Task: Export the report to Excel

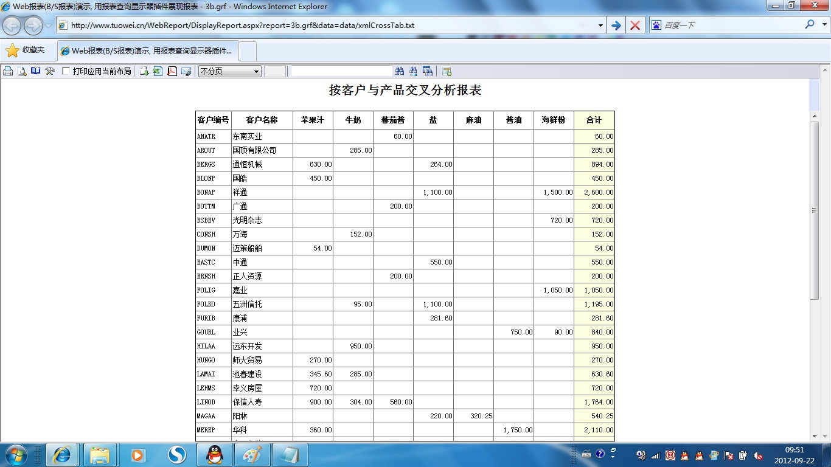Action: [x=158, y=71]
